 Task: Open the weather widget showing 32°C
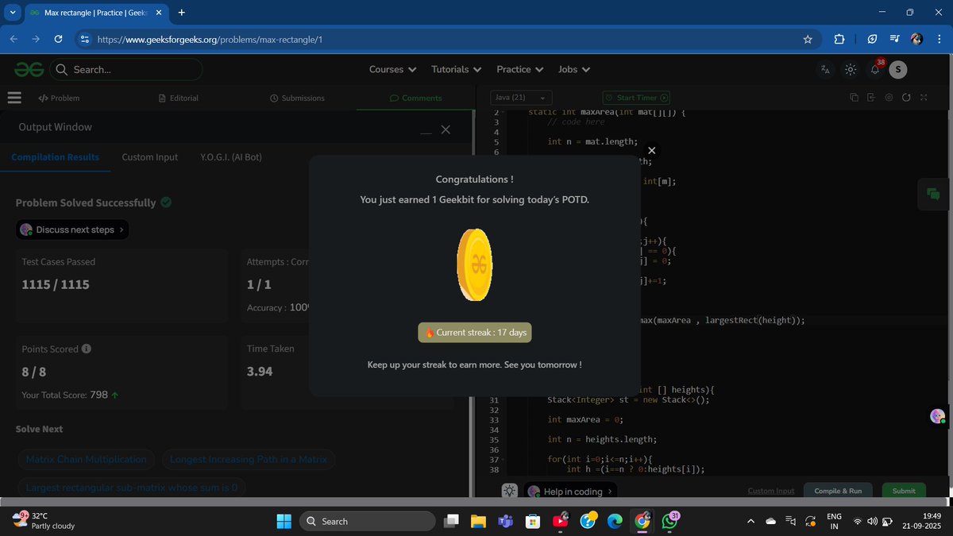coord(44,521)
